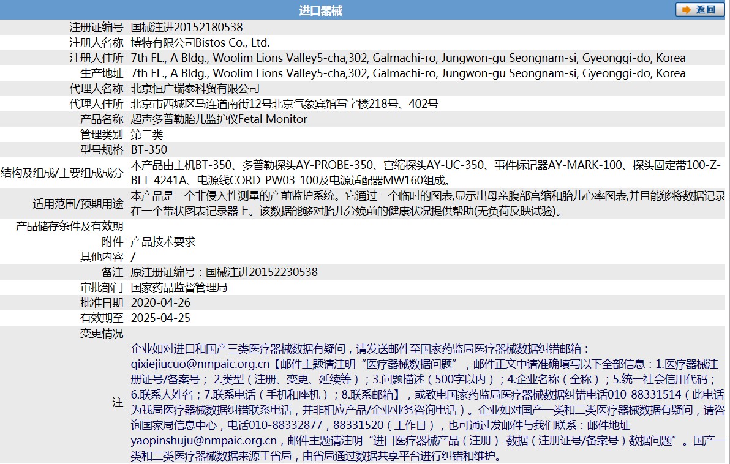The height and width of the screenshot is (464, 730).
Task: Click the 代理人名称 label
Action: pos(96,89)
